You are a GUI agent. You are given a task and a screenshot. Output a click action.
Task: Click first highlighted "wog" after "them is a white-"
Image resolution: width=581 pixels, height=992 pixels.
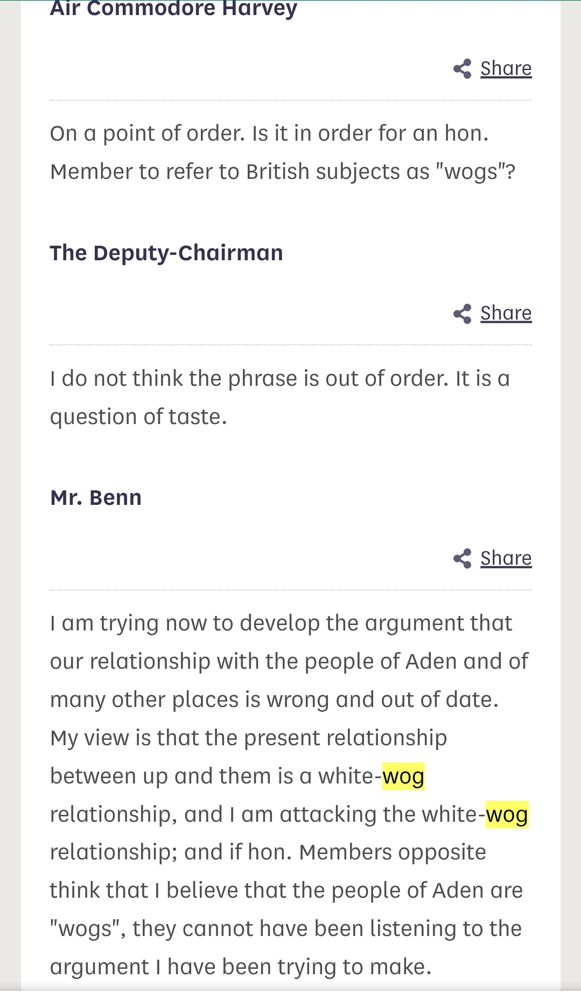tap(403, 776)
